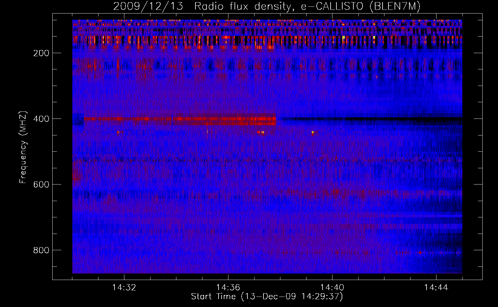Click the plot title '2009/12/13 Radio flux density, e-CALLISTO (BLEN7M)'
This screenshot has width=498, height=307.
click(x=267, y=6)
